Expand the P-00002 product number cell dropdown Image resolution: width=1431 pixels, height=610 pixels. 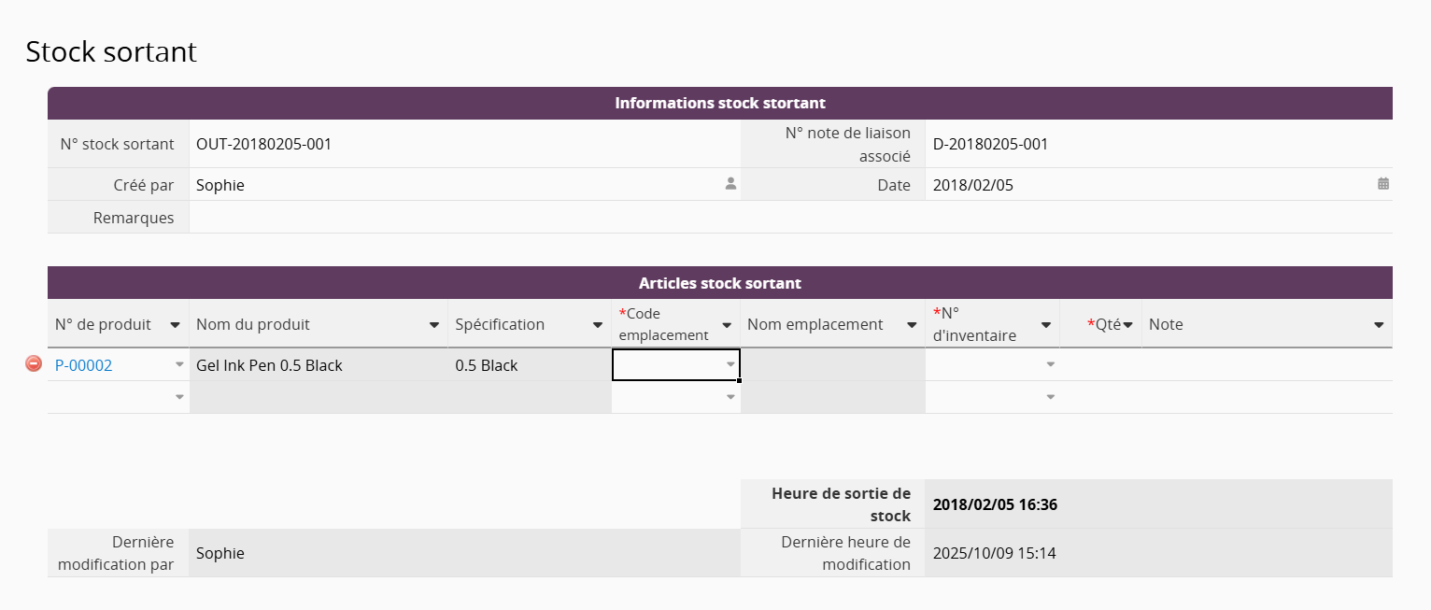179,365
